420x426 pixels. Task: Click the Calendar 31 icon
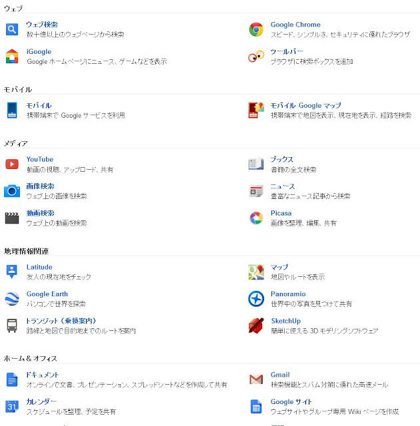(12, 406)
